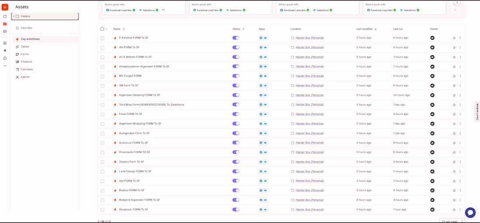Disable the Algemeen Detailing FORM To SF zap
This screenshot has width=480, height=223.
coord(236,95)
